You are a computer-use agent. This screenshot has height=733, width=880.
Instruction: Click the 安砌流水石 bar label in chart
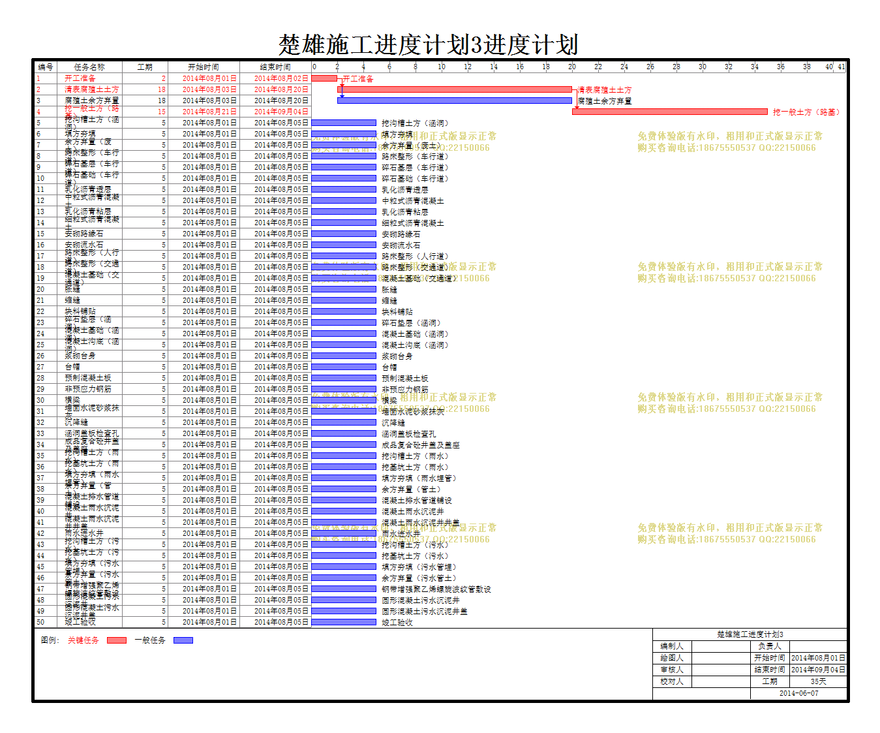click(x=401, y=245)
